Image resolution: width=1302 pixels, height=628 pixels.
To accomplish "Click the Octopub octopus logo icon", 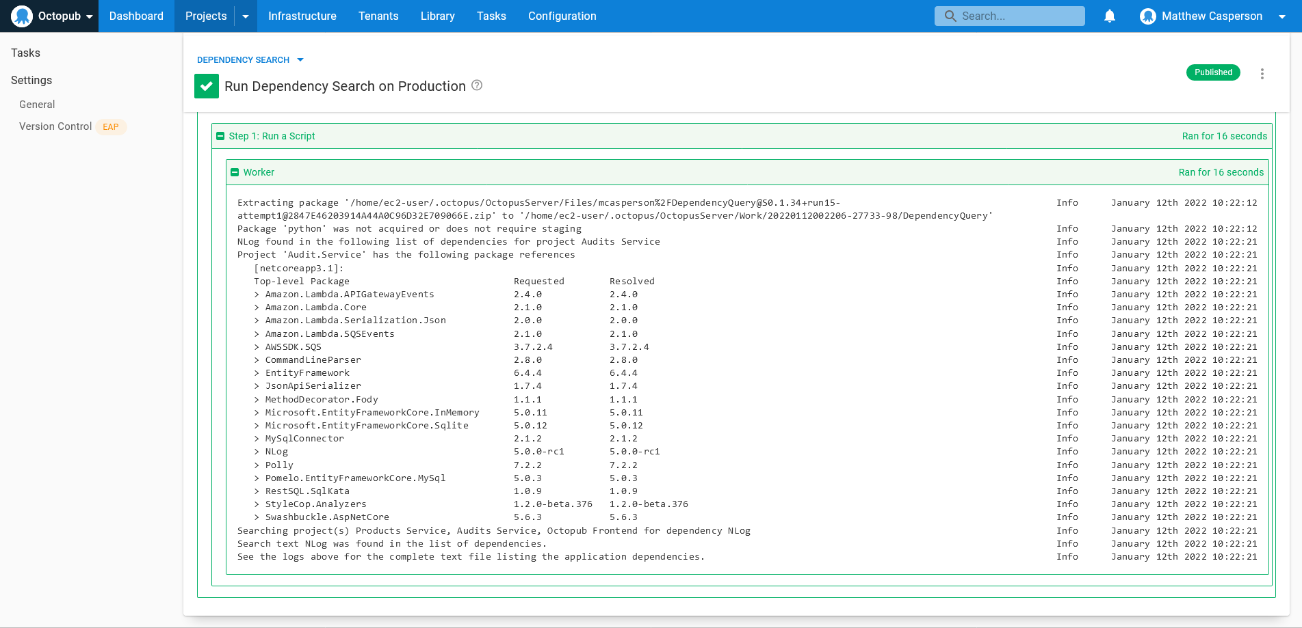I will (x=22, y=16).
